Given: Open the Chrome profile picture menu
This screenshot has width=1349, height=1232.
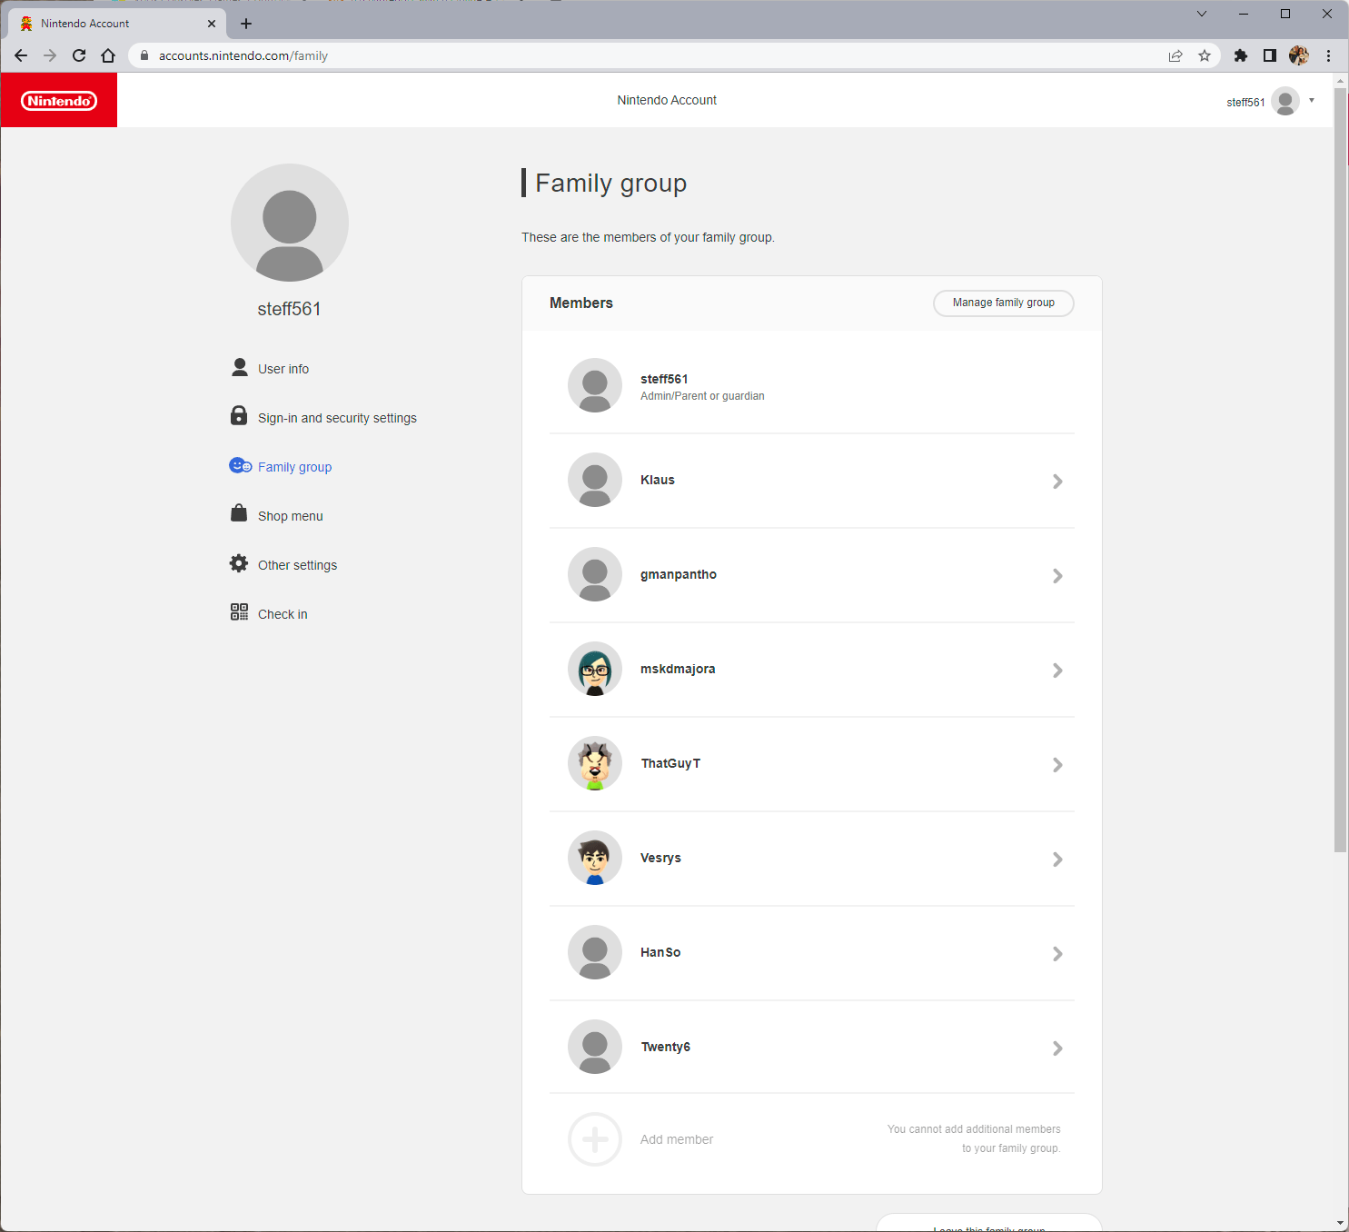Looking at the screenshot, I should coord(1299,55).
